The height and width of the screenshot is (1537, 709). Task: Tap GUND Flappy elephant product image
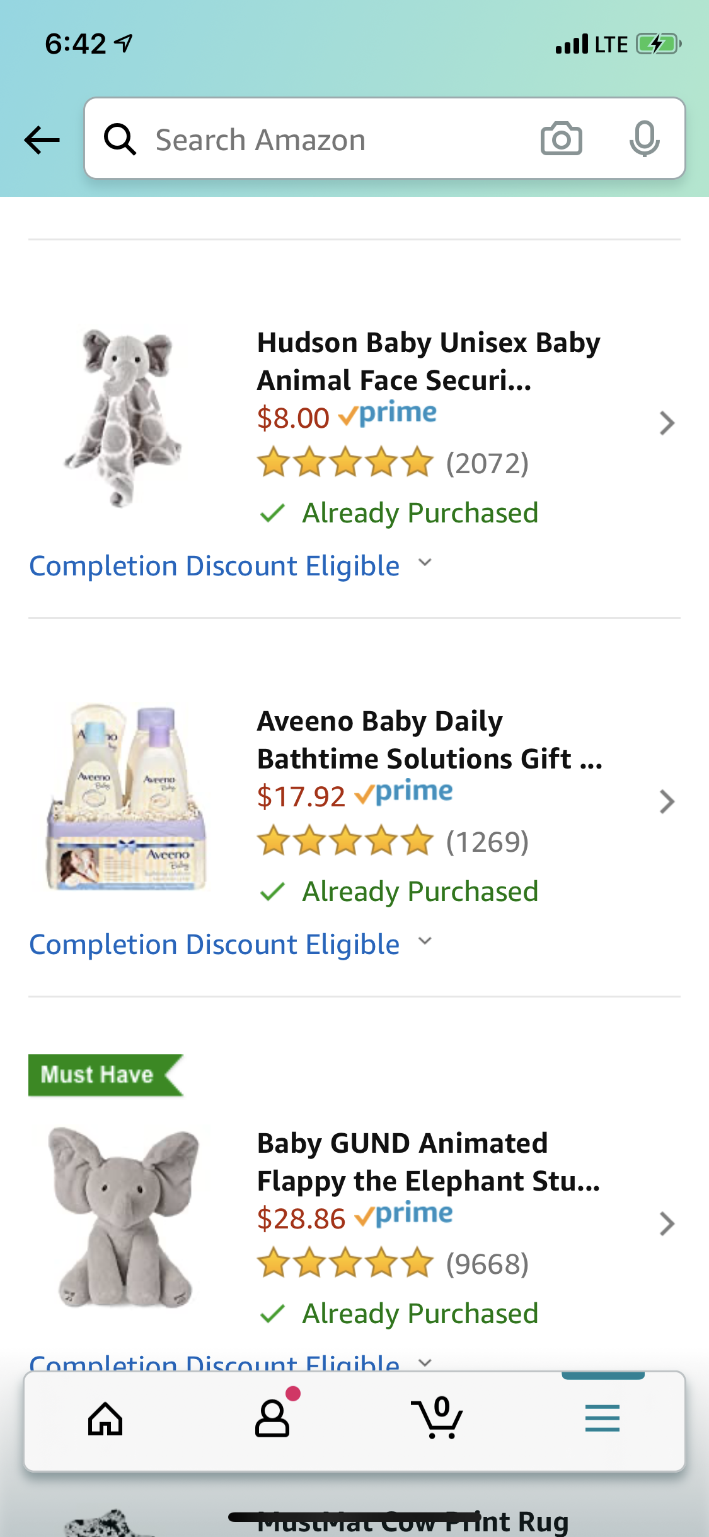pyautogui.click(x=124, y=1216)
